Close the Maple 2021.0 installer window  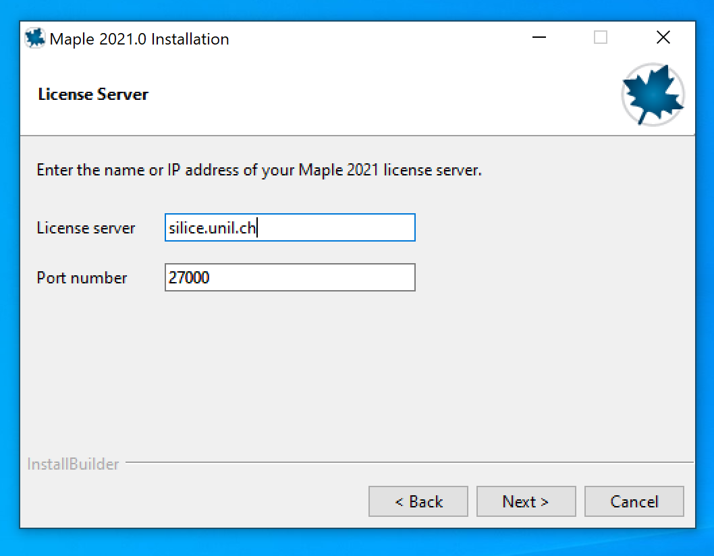point(663,38)
